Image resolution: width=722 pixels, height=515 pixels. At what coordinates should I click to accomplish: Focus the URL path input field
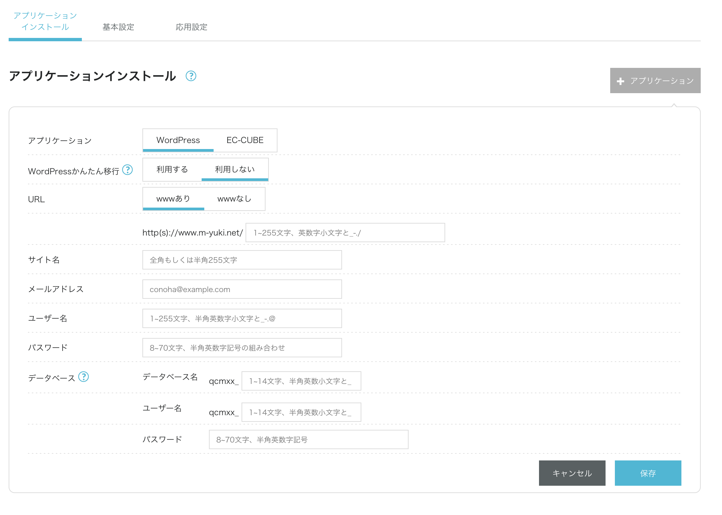click(345, 233)
